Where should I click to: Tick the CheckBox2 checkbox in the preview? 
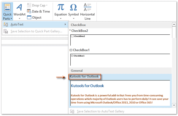point(72,36)
